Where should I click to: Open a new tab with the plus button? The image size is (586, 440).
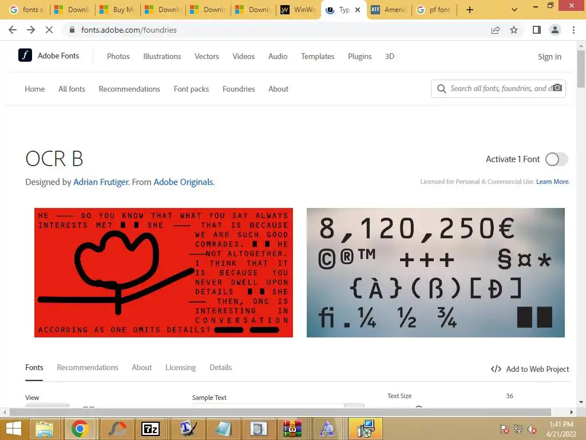click(x=470, y=10)
